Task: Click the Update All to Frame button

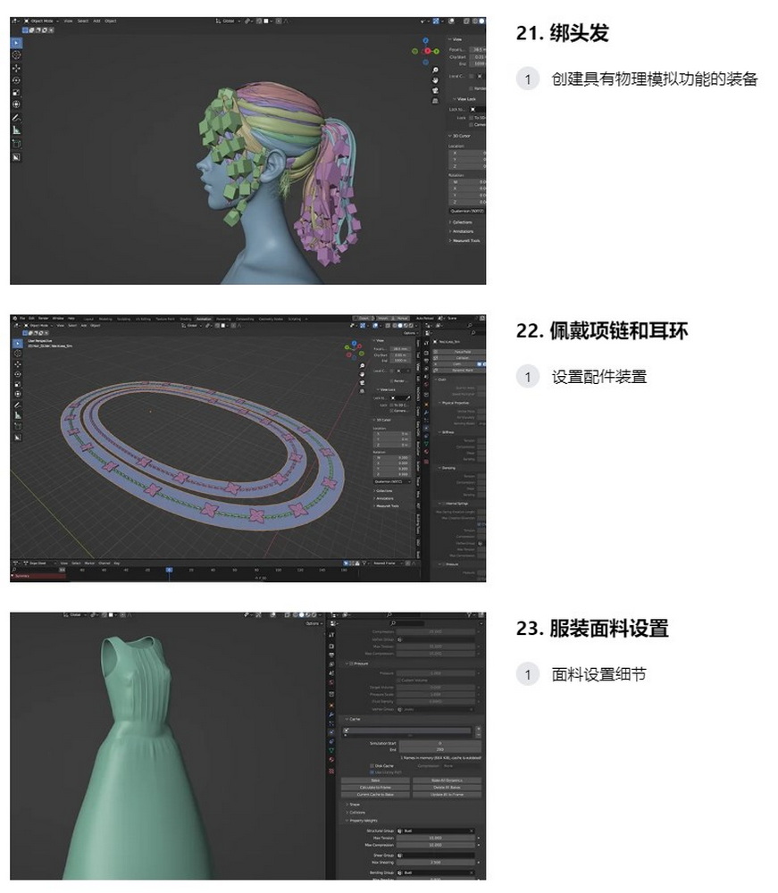Action: [448, 794]
